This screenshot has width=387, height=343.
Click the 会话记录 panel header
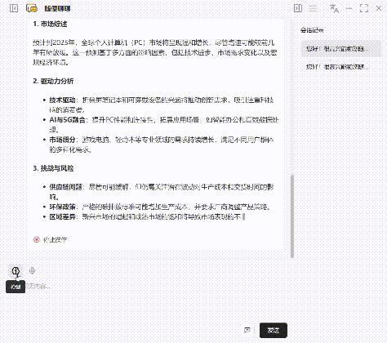pyautogui.click(x=312, y=30)
